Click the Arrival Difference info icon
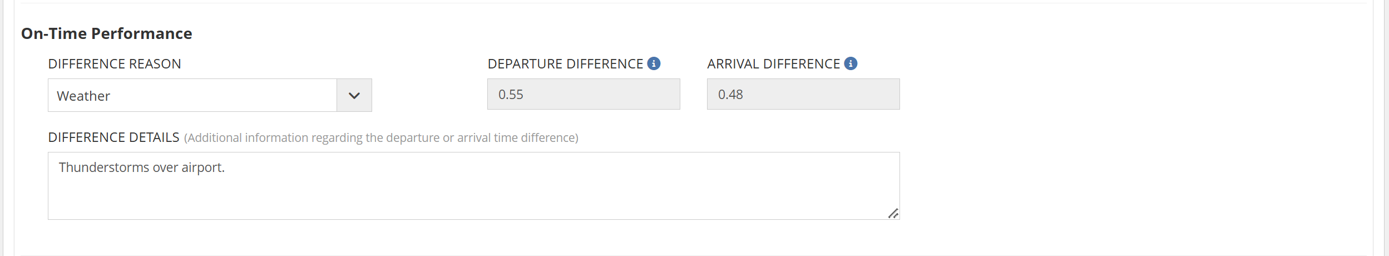 tap(851, 63)
